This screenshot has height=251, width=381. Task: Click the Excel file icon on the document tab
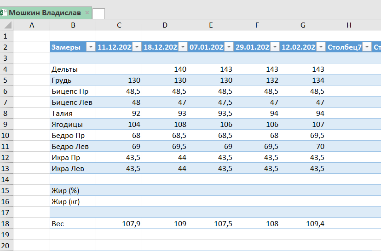tap(3, 13)
